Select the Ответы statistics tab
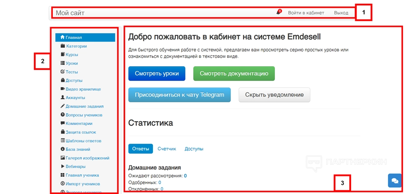This screenshot has height=194, width=408. pos(140,149)
